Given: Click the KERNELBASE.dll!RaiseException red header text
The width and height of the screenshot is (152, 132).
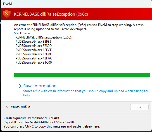Looking at the screenshot, I should 51,14.
